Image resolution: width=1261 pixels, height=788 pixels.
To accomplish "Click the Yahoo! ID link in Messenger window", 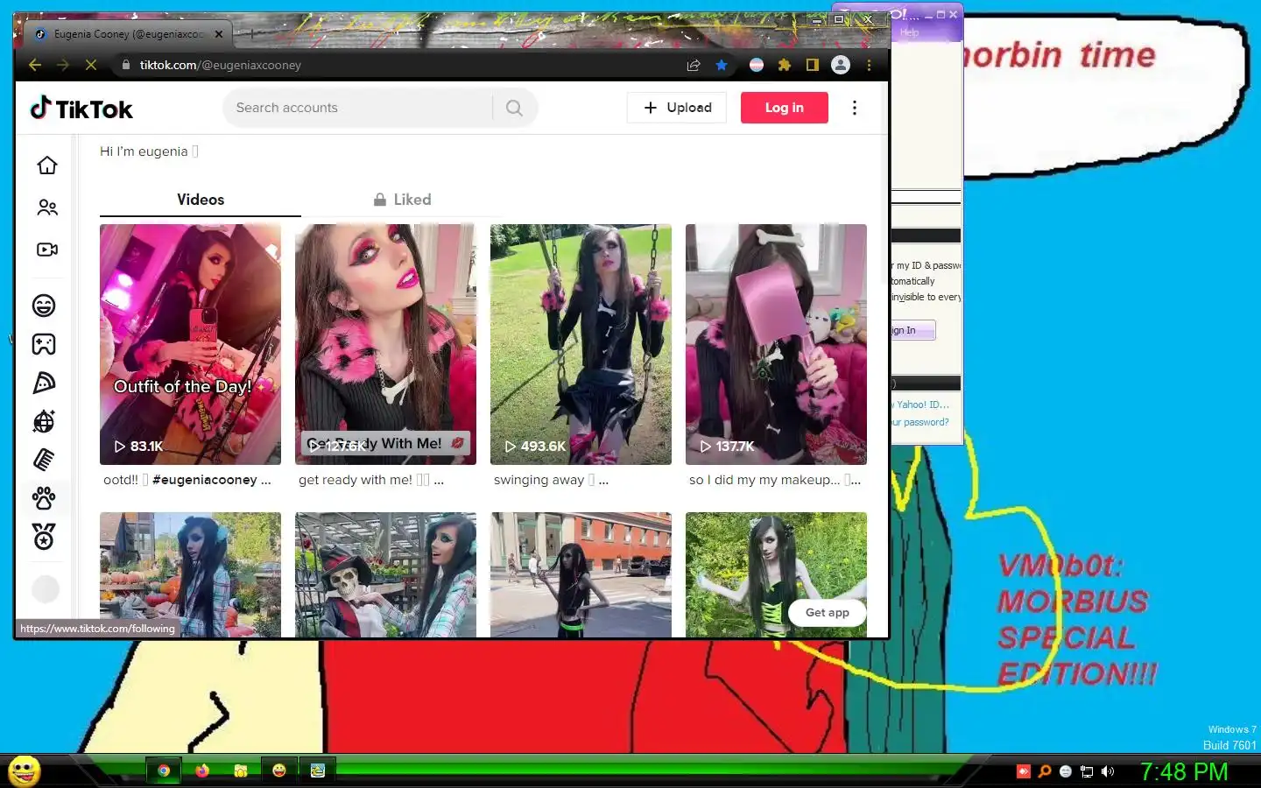I will (x=921, y=405).
